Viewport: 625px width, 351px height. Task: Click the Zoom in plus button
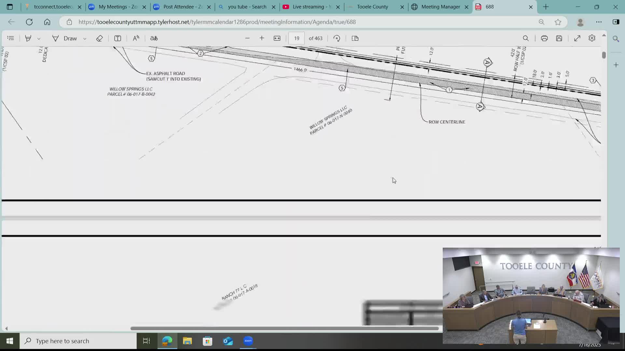click(262, 38)
